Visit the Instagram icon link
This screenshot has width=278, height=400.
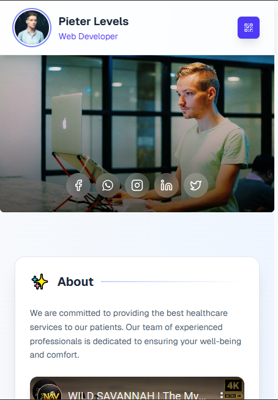pyautogui.click(x=137, y=185)
